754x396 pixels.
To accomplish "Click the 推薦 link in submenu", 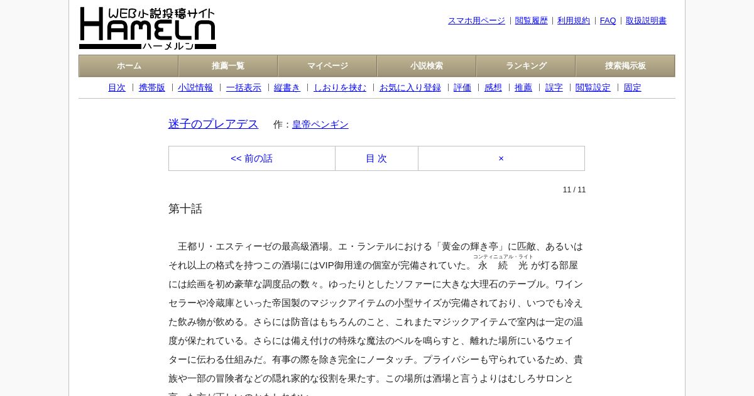I will click(523, 88).
